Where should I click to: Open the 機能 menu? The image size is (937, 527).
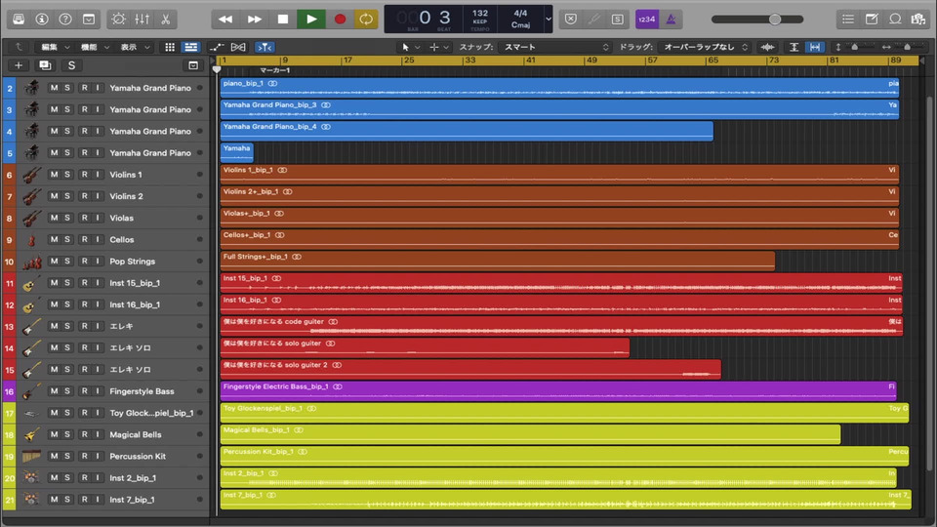(x=95, y=47)
